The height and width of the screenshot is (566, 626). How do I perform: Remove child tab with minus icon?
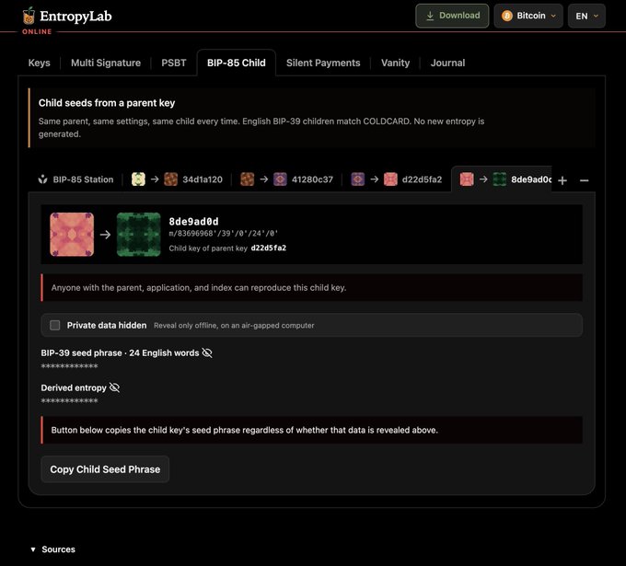(x=584, y=180)
